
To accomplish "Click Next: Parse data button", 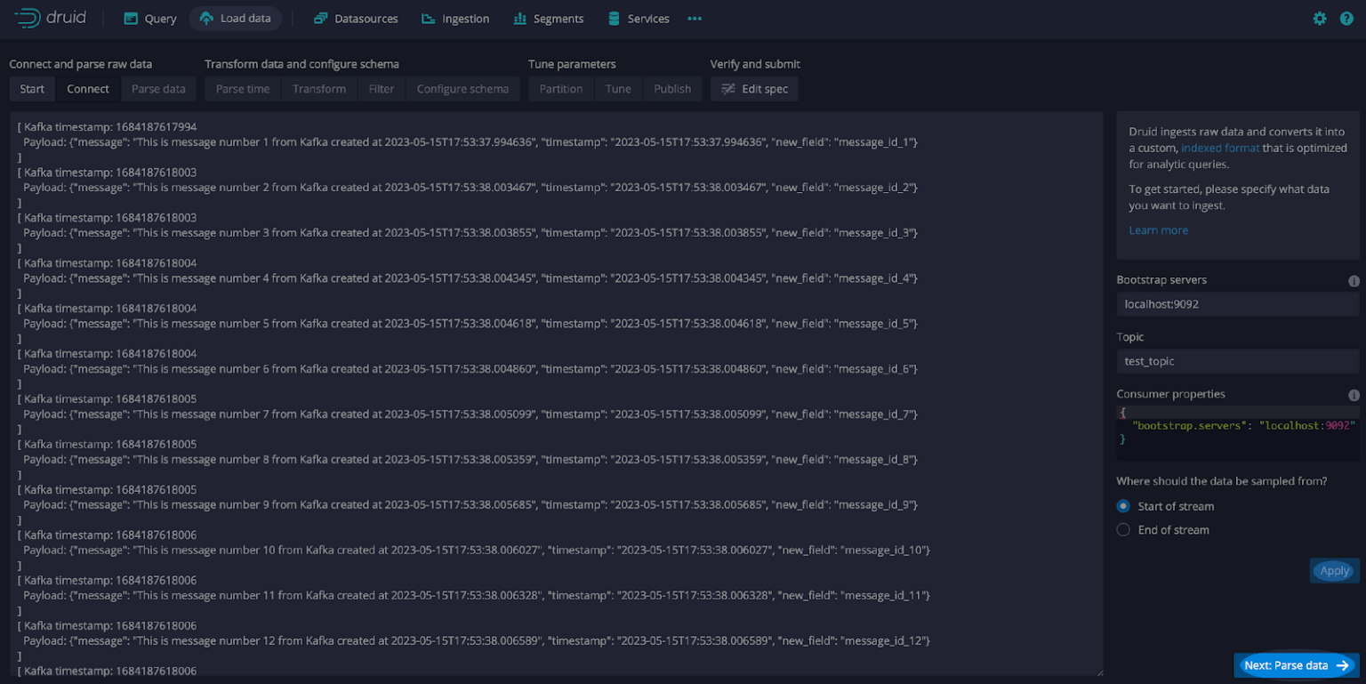I will (1297, 665).
